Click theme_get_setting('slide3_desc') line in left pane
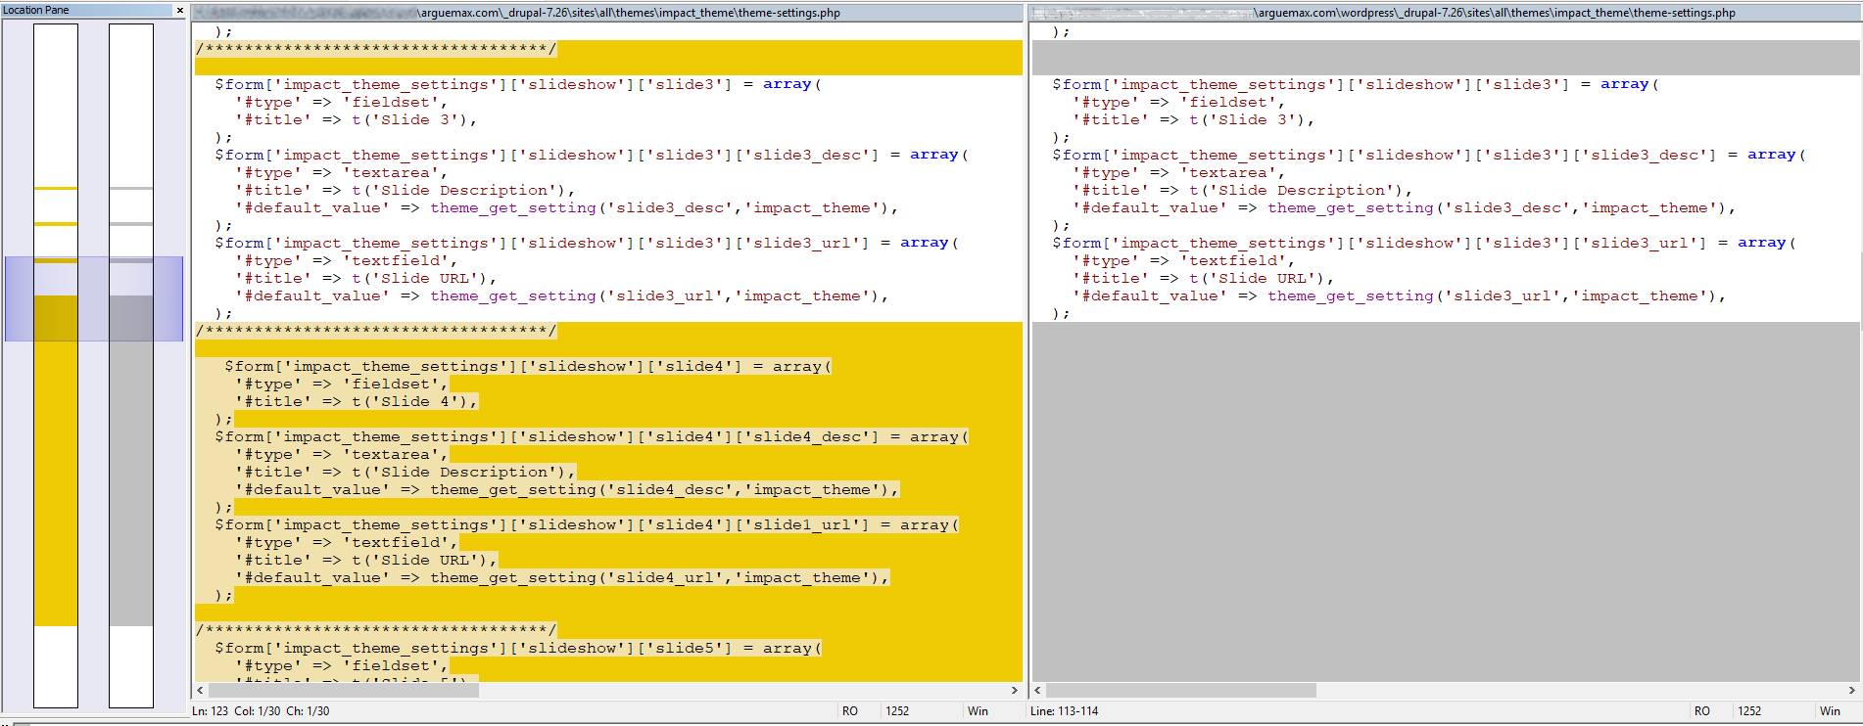The image size is (1863, 726). click(566, 208)
